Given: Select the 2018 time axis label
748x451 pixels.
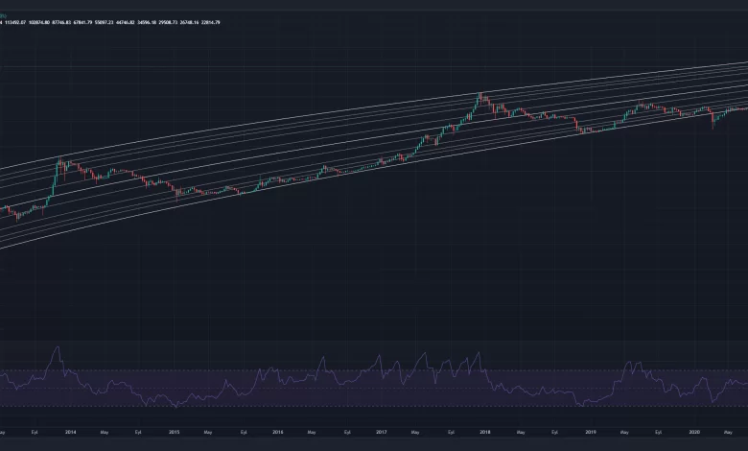Looking at the screenshot, I should tap(485, 433).
